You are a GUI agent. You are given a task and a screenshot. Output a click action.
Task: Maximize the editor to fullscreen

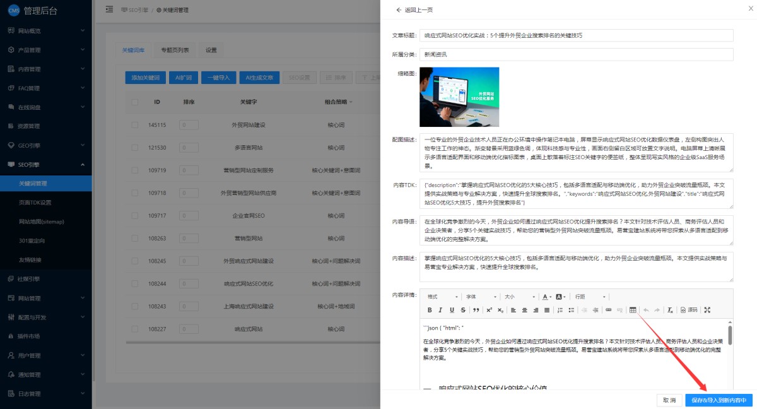click(x=707, y=310)
